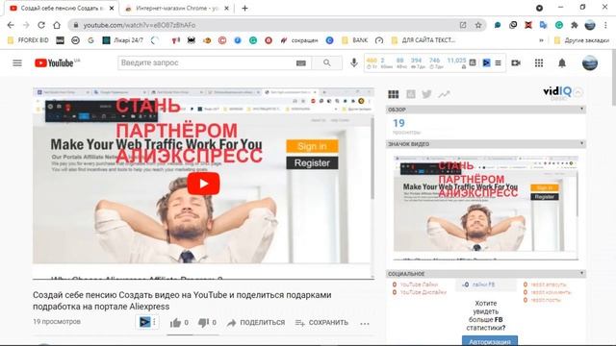Expand hidden bookmarks with double chevron
616x346 pixels.
click(x=541, y=40)
